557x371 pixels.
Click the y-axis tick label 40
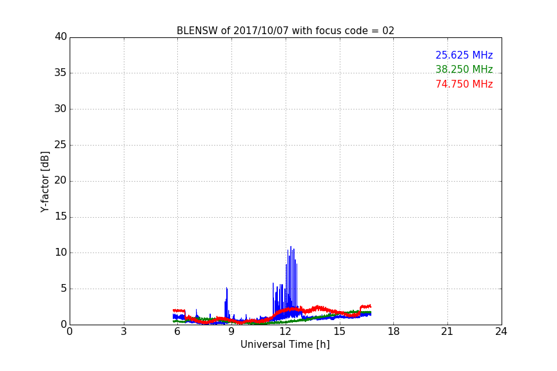click(x=61, y=37)
